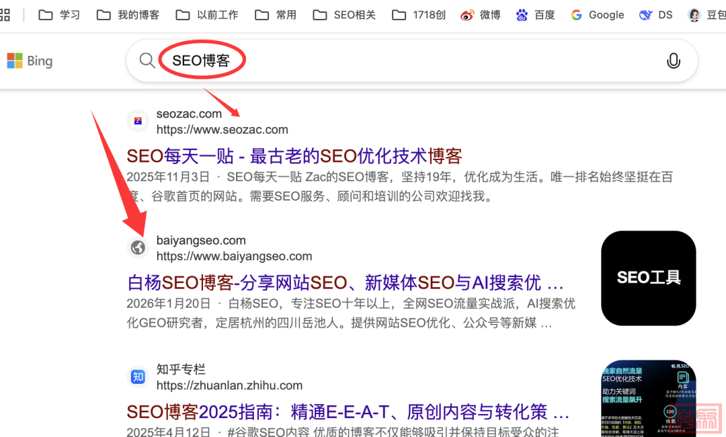The height and width of the screenshot is (437, 726).
Task: Click the 知乎专栏 favicon
Action: (138, 377)
